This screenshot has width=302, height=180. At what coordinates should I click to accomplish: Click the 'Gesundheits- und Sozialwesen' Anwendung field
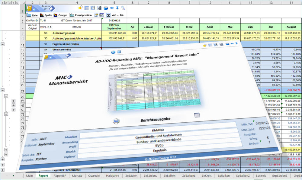coord(158,136)
